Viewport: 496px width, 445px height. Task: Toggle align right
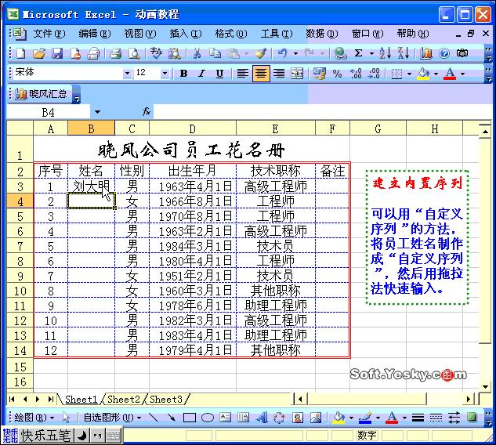[279, 74]
